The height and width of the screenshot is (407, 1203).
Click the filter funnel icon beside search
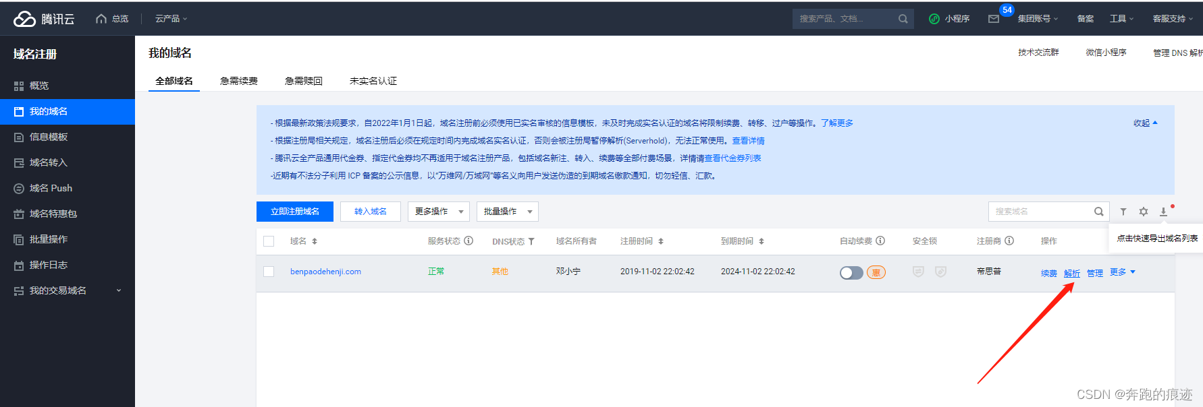point(1123,212)
